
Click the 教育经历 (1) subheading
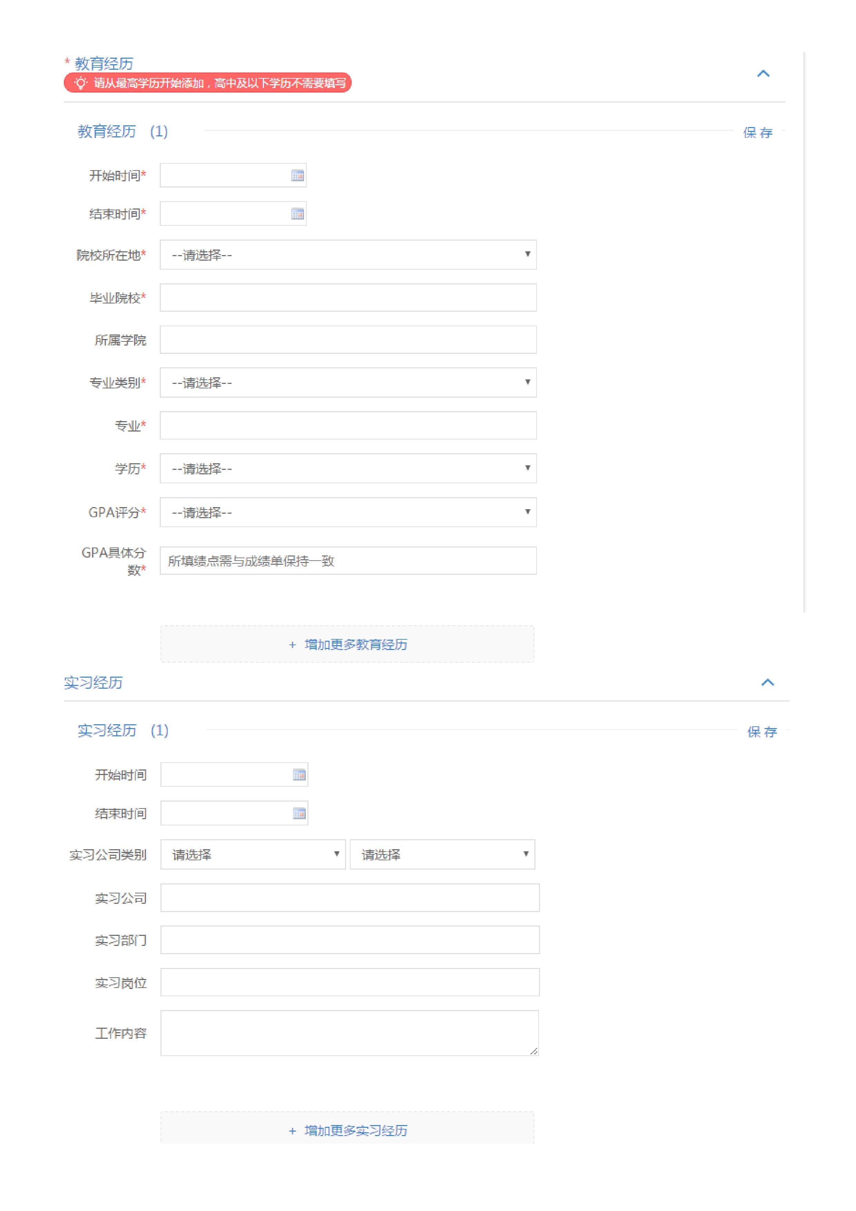[x=123, y=131]
